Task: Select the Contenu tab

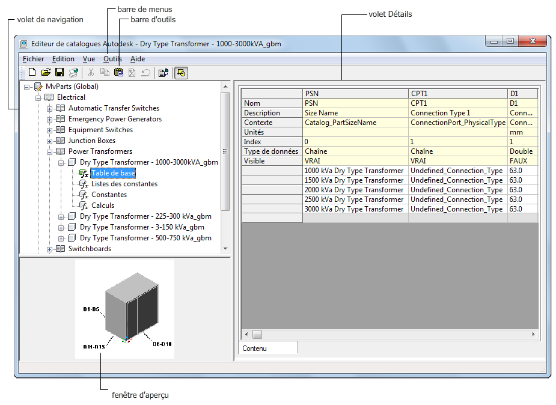Action: 268,349
